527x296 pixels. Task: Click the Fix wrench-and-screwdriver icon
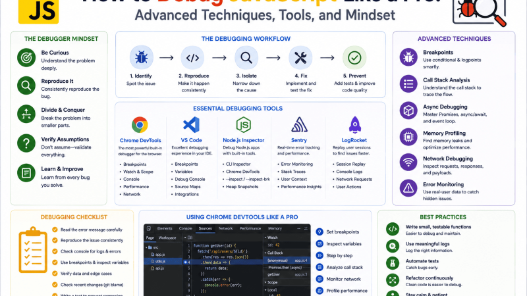(x=300, y=58)
